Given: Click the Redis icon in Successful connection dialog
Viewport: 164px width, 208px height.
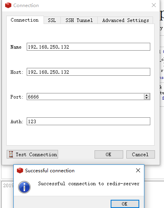Looking at the screenshot, I should [x=20, y=170].
